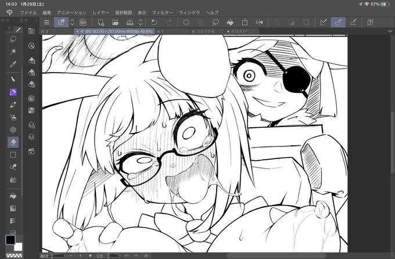The image size is (395, 259).
Task: Click the Clear dotted-circle icon
Action: tap(186, 23)
